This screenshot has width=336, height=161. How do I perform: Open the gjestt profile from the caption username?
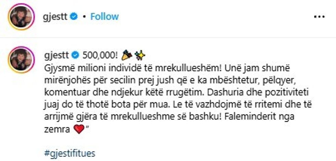click(x=57, y=55)
